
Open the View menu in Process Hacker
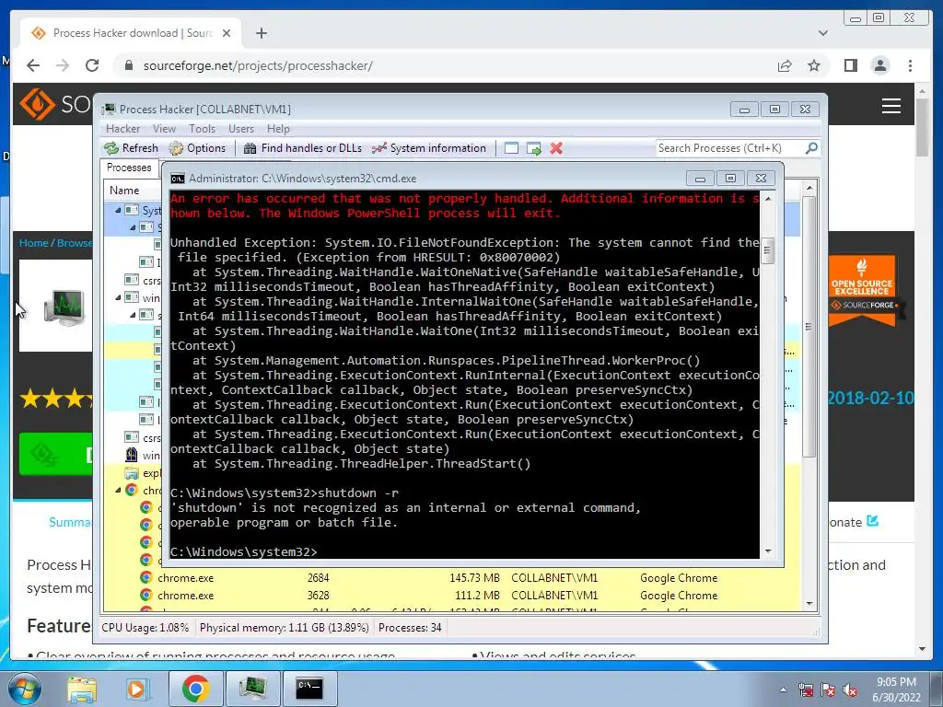164,129
